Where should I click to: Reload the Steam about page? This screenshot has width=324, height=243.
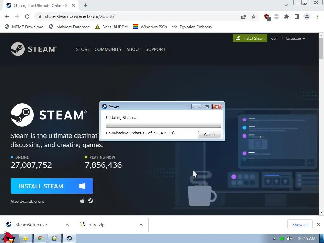27,16
